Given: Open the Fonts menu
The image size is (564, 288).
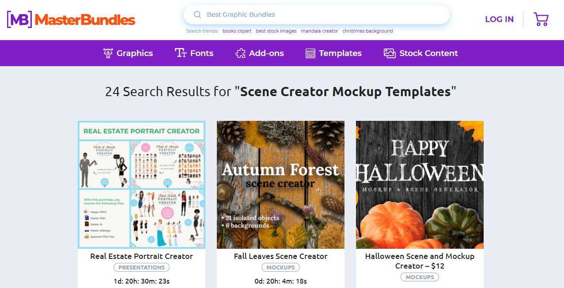Looking at the screenshot, I should pos(194,53).
